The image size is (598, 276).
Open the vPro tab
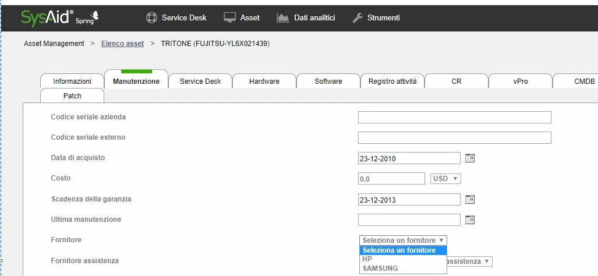click(521, 81)
